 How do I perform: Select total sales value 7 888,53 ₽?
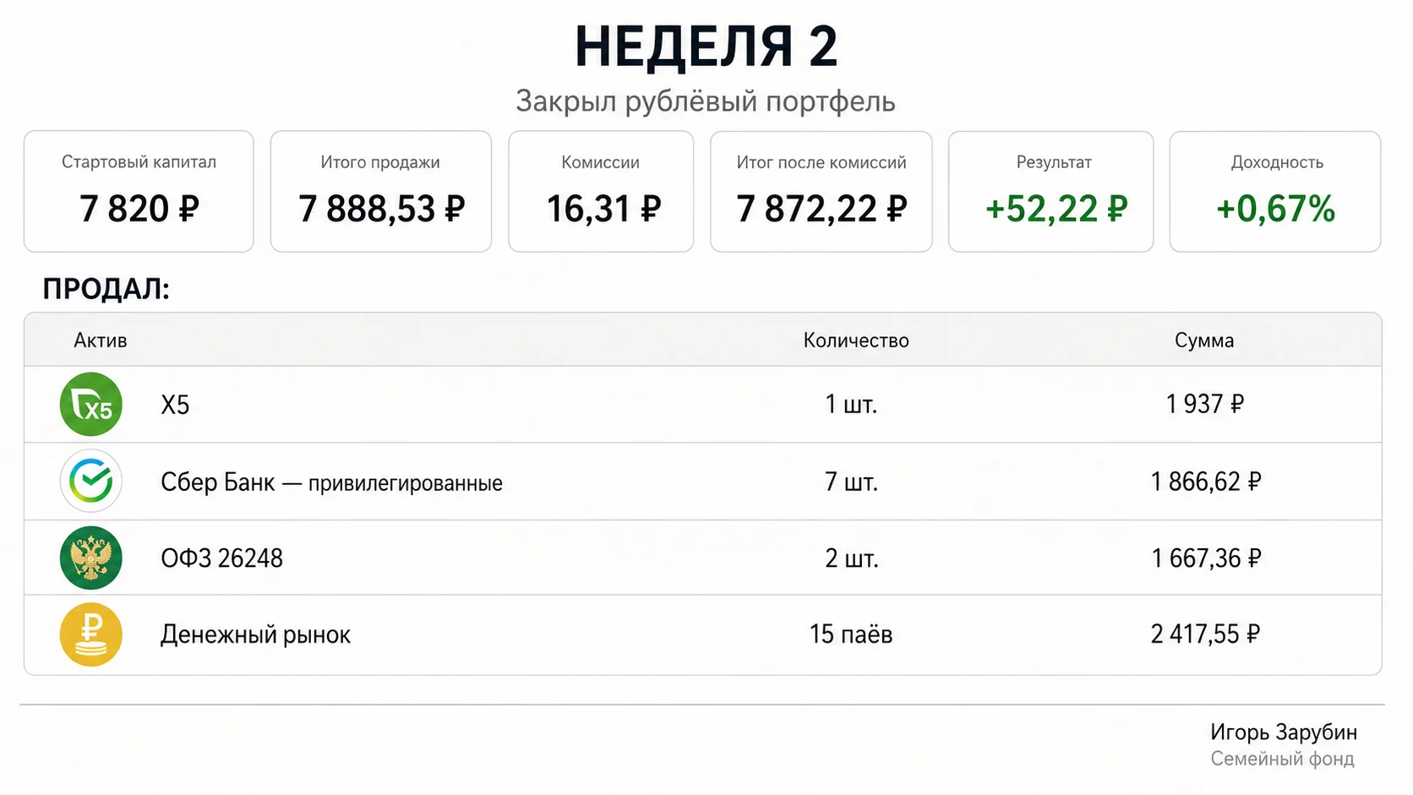click(381, 209)
